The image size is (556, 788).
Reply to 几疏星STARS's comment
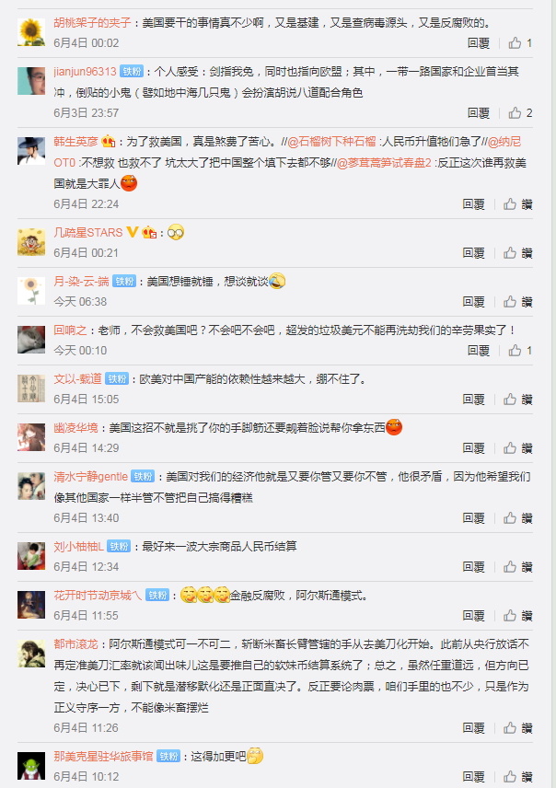click(473, 253)
